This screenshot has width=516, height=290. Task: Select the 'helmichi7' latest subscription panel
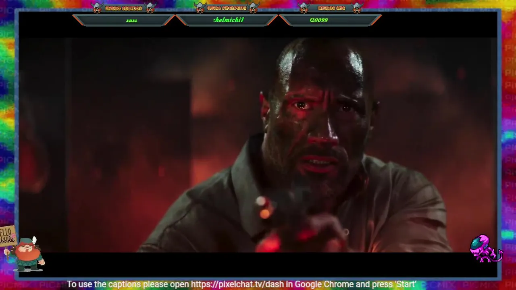point(227,20)
